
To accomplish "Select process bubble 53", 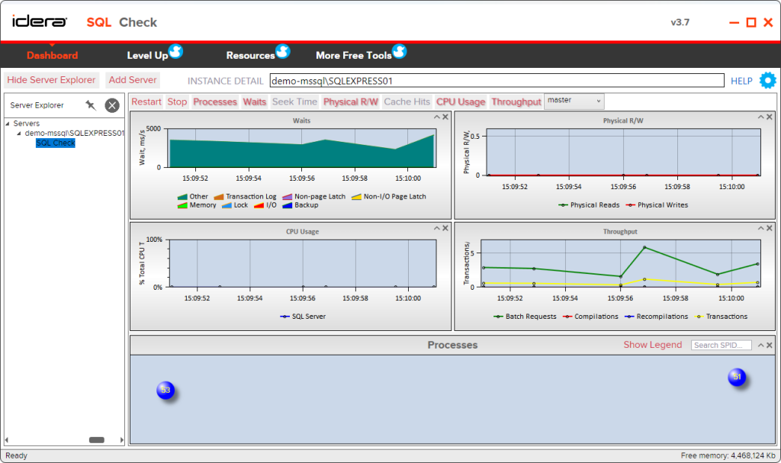I will [166, 390].
